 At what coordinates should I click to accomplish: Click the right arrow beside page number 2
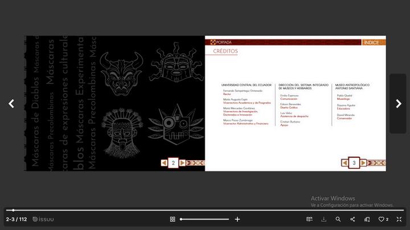click(182, 163)
